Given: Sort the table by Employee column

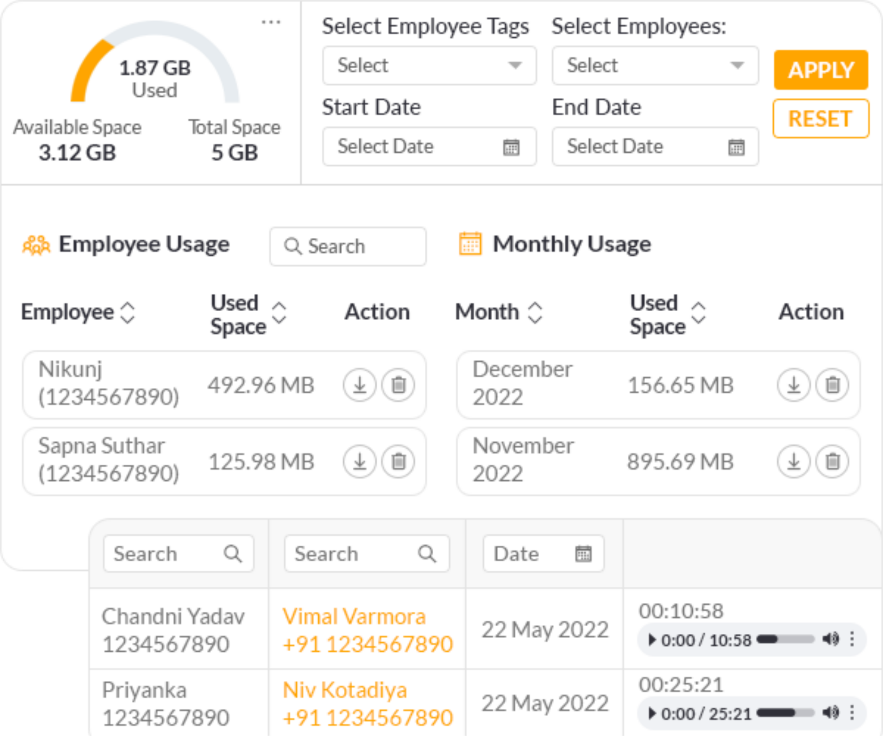Looking at the screenshot, I should pyautogui.click(x=128, y=312).
